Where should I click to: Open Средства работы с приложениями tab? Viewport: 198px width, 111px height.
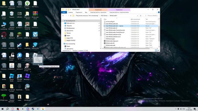click(x=119, y=12)
